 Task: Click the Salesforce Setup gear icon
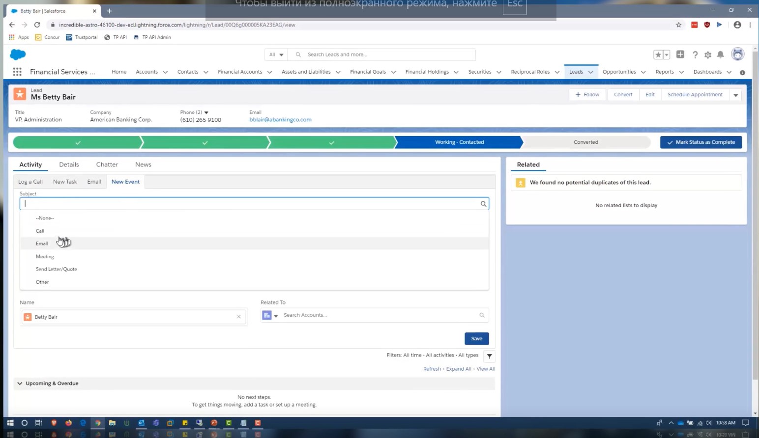[x=708, y=55]
